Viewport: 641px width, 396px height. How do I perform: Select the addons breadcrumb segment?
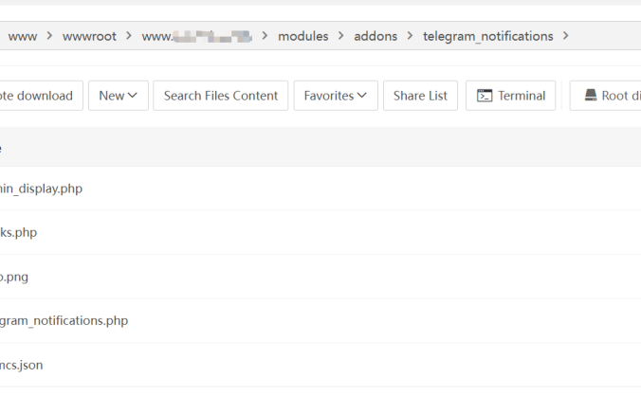coord(375,36)
